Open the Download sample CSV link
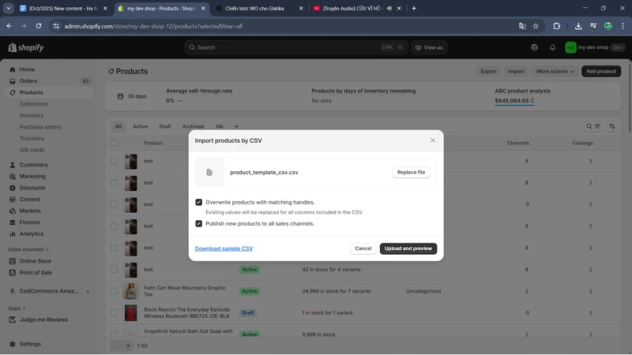 click(x=224, y=248)
